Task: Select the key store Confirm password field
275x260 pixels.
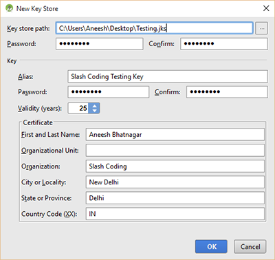Action: click(224, 44)
